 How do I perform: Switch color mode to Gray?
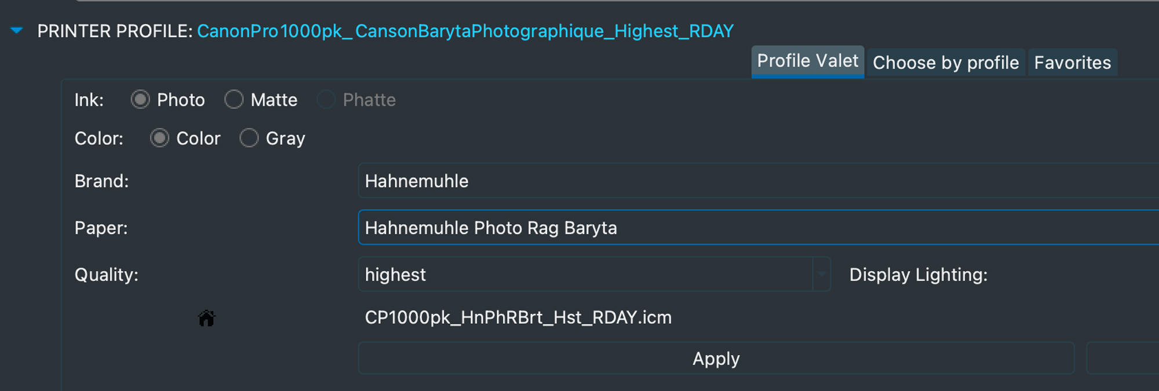[249, 138]
